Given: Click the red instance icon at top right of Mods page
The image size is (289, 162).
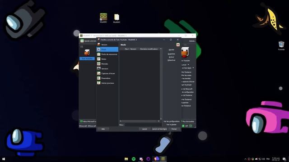Looking at the screenshot, I should click(x=178, y=45).
